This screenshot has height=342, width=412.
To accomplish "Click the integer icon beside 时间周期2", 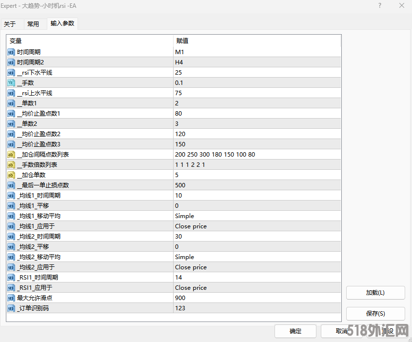I will tap(11, 62).
